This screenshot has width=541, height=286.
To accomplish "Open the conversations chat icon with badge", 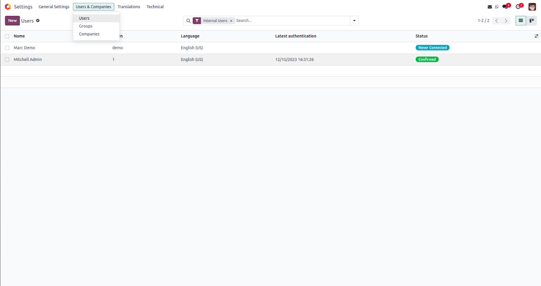I will tap(506, 6).
